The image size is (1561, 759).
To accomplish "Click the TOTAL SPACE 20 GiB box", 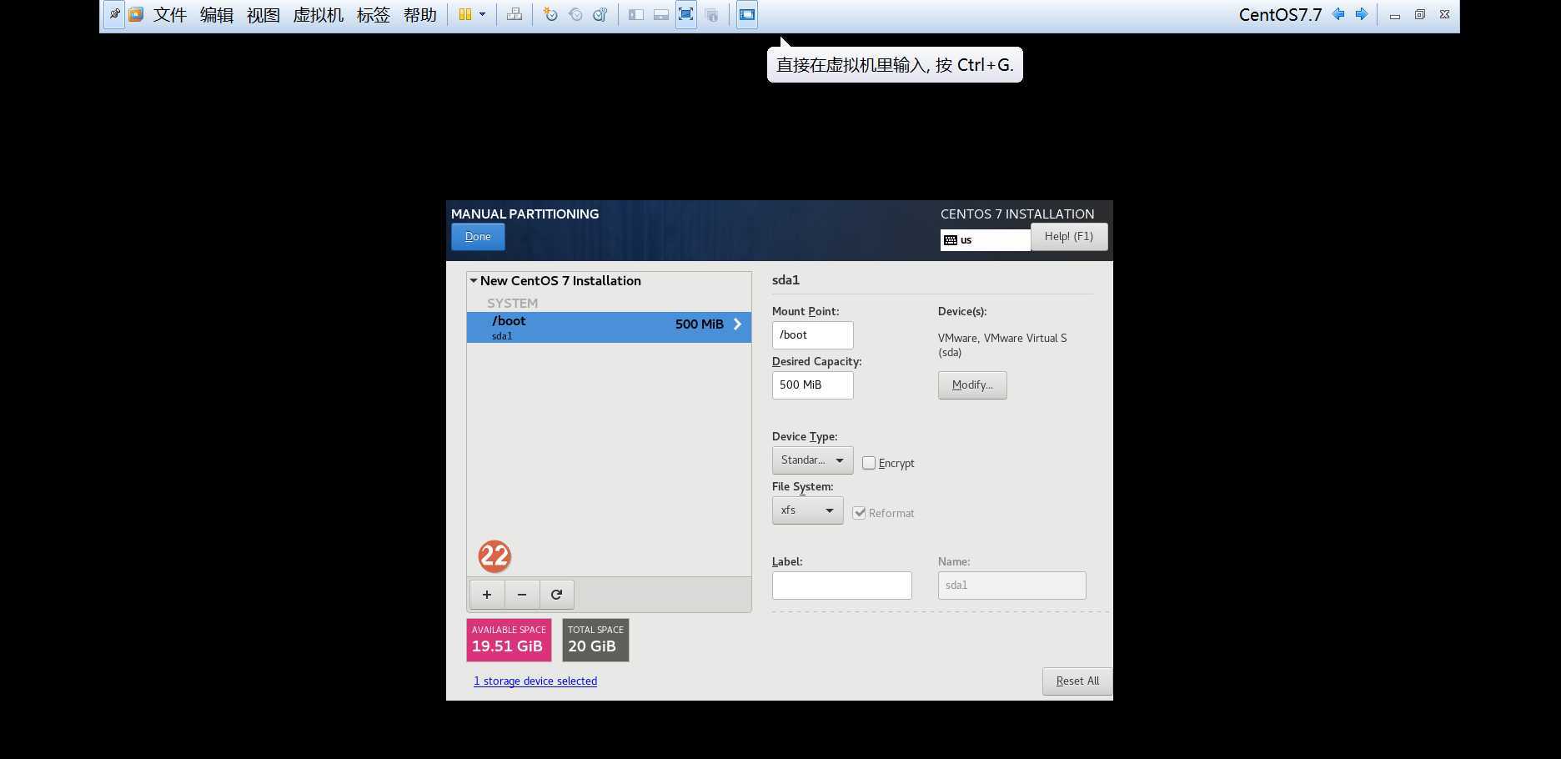I will (595, 640).
